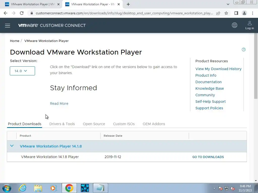The image size is (258, 193).
Task: Open the clock showing 9:46 PM
Action: click(245, 188)
